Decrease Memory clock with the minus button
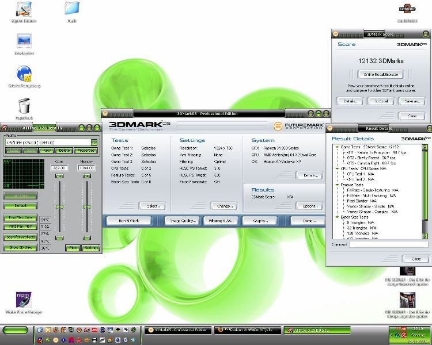Screen dimensions: 432x345 pos(87,237)
